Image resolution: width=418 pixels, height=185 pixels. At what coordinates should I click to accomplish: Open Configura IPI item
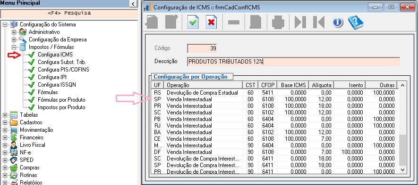click(52, 77)
